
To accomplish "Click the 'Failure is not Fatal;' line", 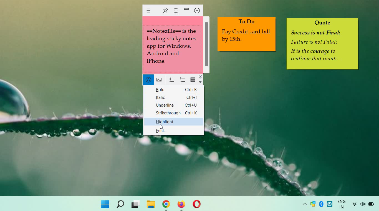I will coord(314,42).
